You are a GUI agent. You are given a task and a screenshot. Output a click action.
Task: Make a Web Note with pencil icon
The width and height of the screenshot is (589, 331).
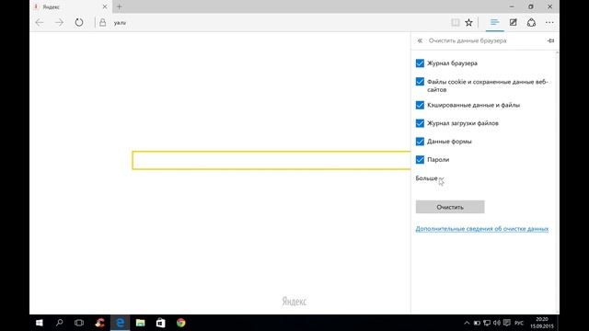(514, 22)
